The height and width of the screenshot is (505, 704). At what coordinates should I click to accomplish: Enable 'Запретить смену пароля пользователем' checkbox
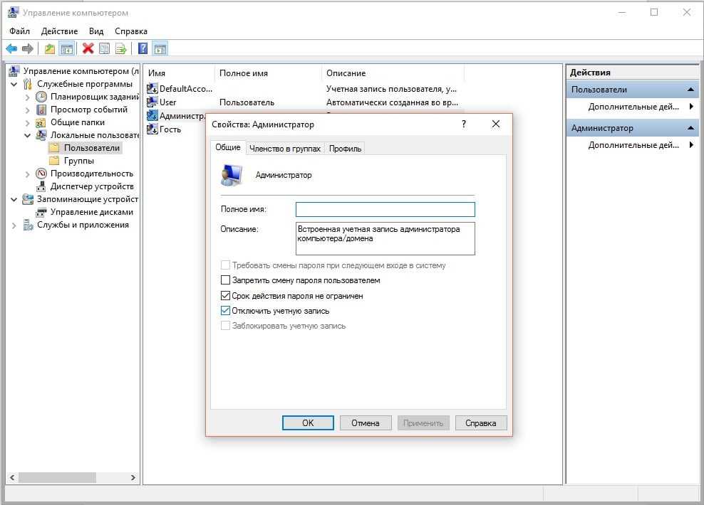coord(226,280)
